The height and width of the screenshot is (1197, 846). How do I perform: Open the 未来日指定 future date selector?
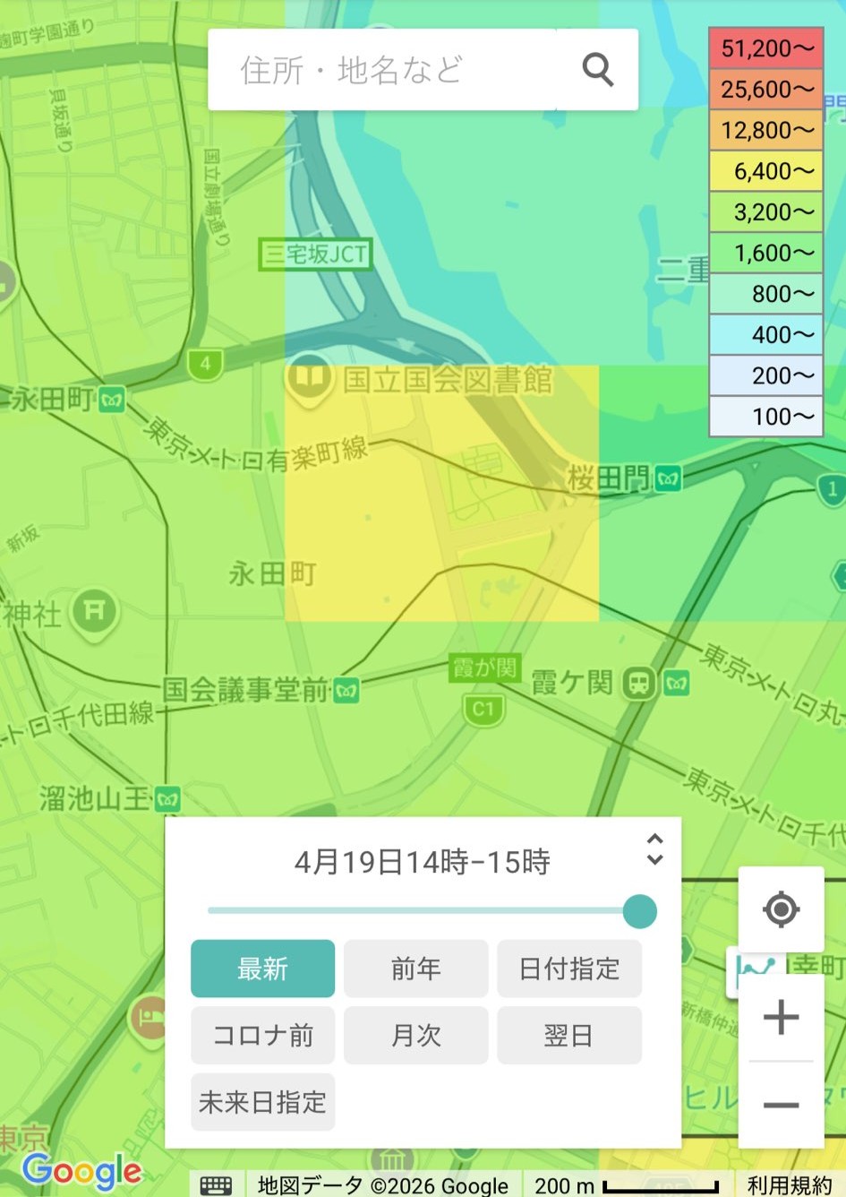click(x=262, y=1102)
